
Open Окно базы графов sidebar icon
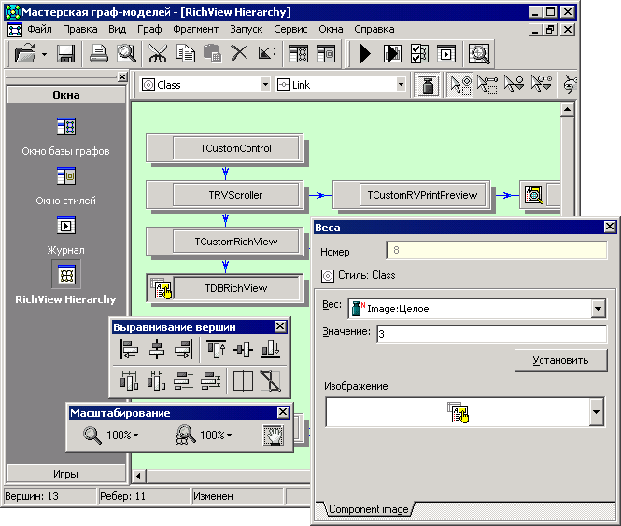point(66,127)
